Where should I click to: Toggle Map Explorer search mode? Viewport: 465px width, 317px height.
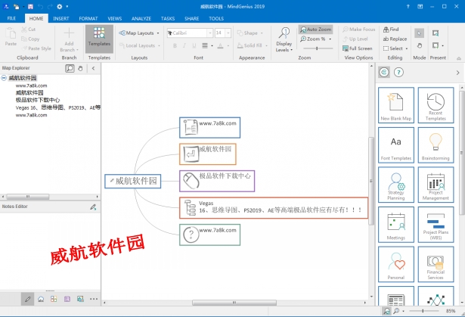70,69
